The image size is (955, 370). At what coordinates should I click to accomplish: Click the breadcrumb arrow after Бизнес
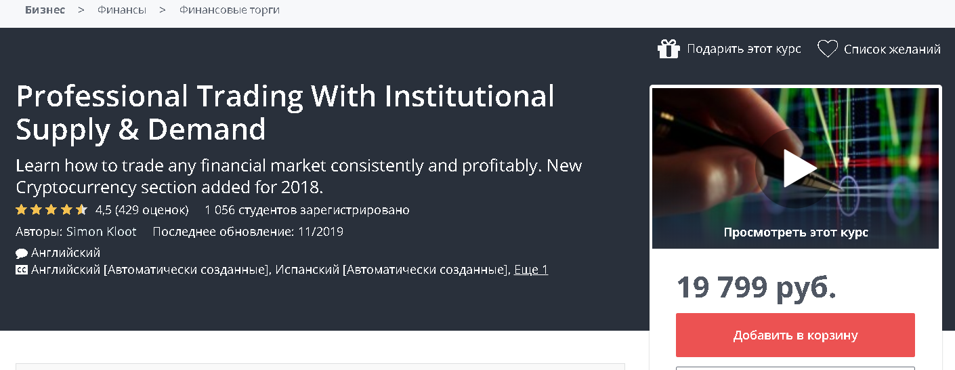(81, 10)
